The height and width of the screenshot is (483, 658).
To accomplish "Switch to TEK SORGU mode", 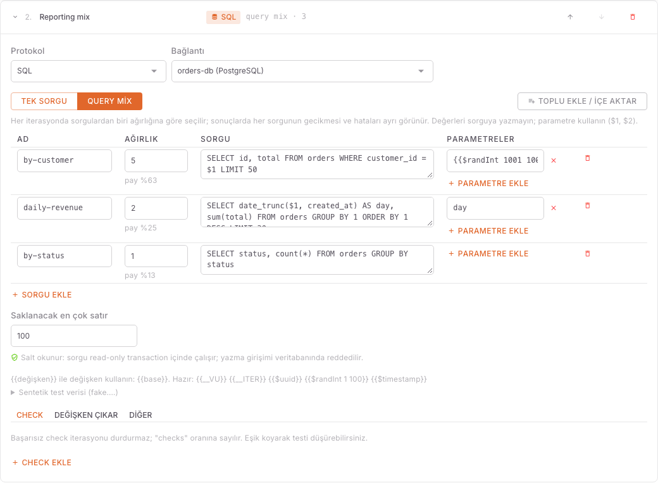I will coord(44,101).
